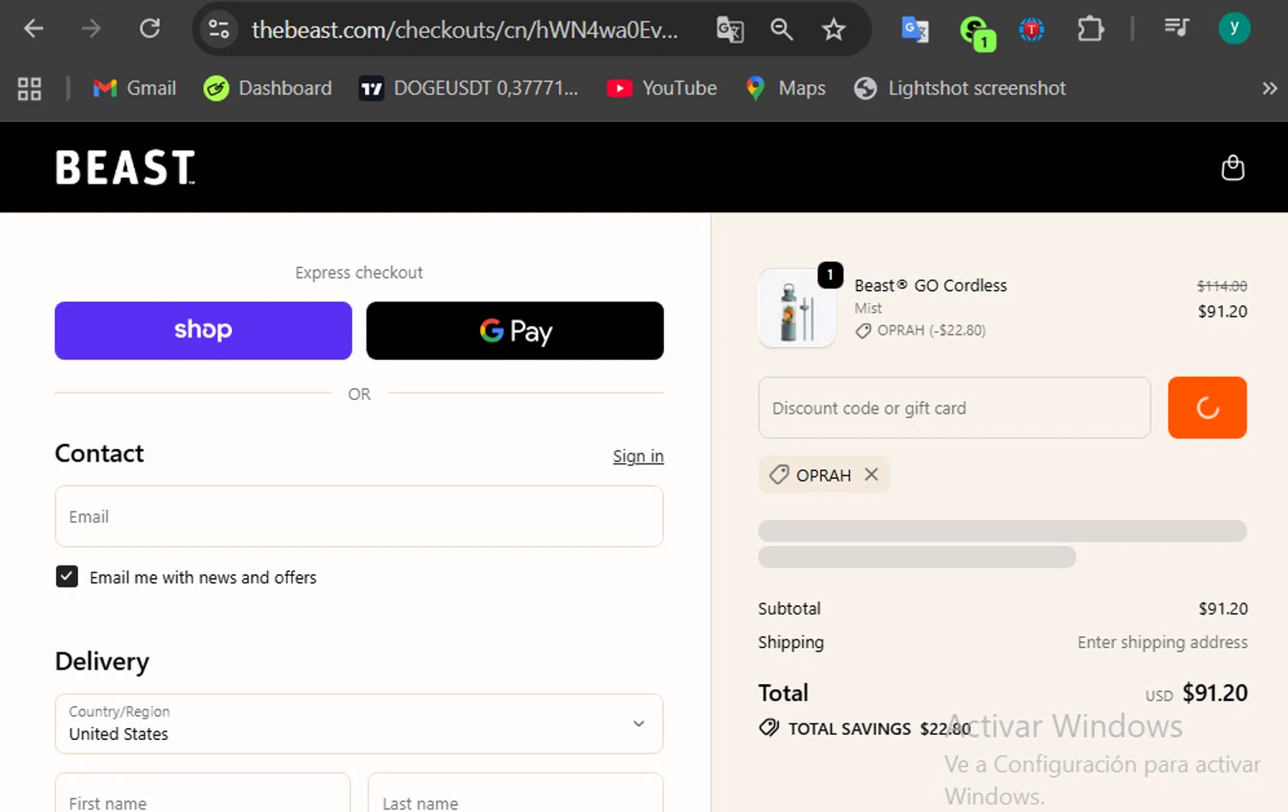This screenshot has width=1288, height=812.
Task: Open the Gmail bookmark
Action: (135, 88)
